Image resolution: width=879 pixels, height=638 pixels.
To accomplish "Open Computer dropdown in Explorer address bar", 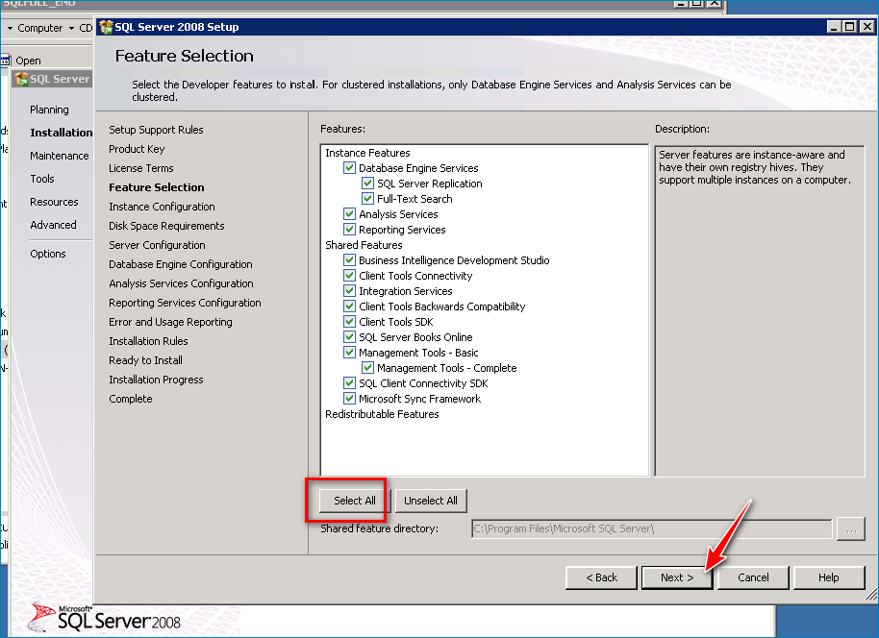I will [x=71, y=28].
